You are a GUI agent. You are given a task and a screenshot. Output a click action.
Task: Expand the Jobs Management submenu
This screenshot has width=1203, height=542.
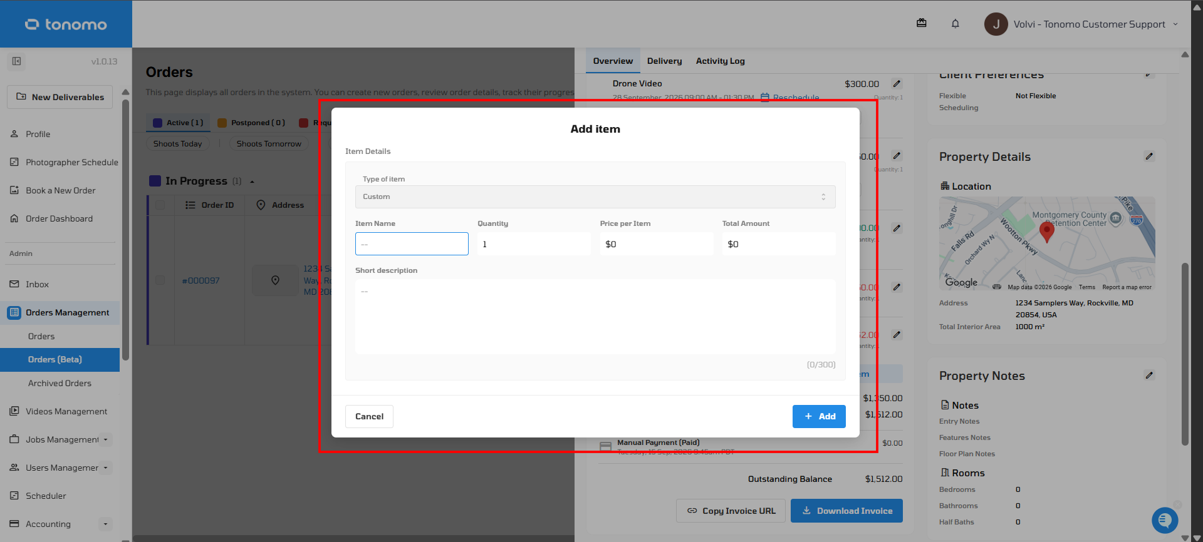coord(105,439)
